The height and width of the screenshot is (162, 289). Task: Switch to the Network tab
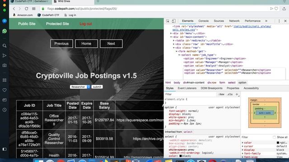pos(234,21)
